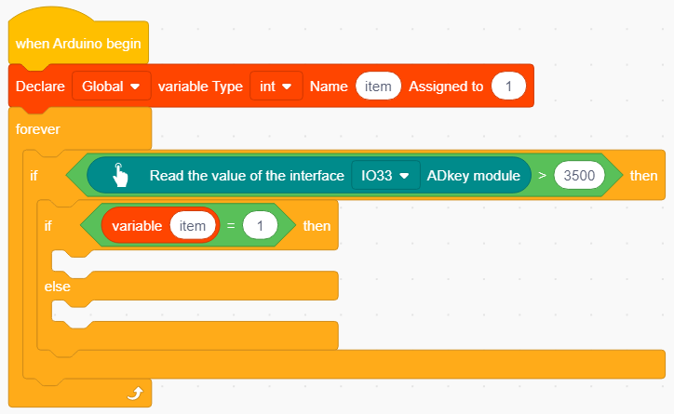Click the equals operator symbol
Screen dimensions: 674x414
tap(231, 226)
